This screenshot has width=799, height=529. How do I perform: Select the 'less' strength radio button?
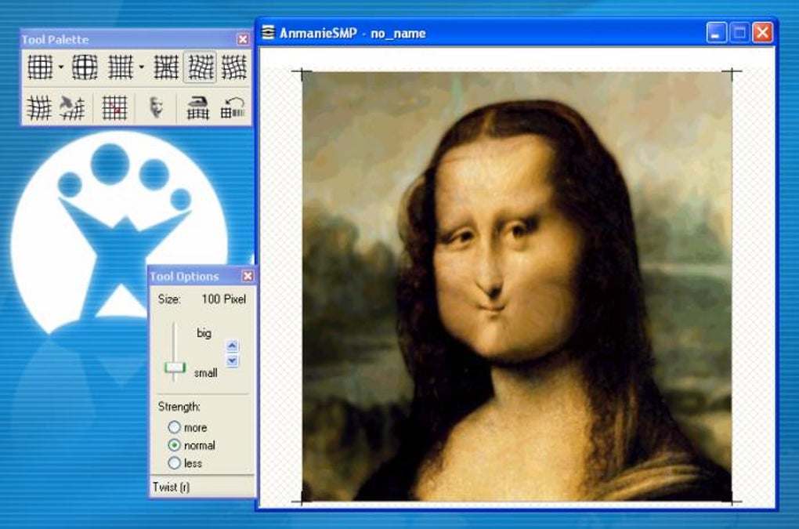(x=174, y=462)
